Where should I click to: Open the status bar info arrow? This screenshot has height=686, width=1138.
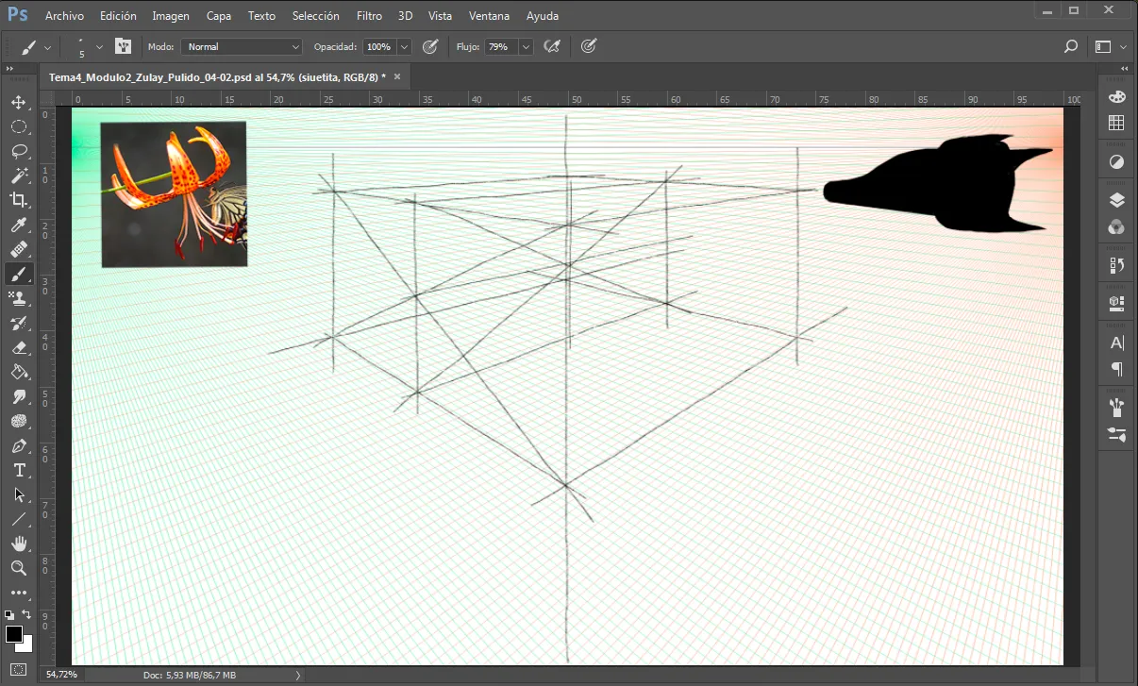pyautogui.click(x=298, y=675)
